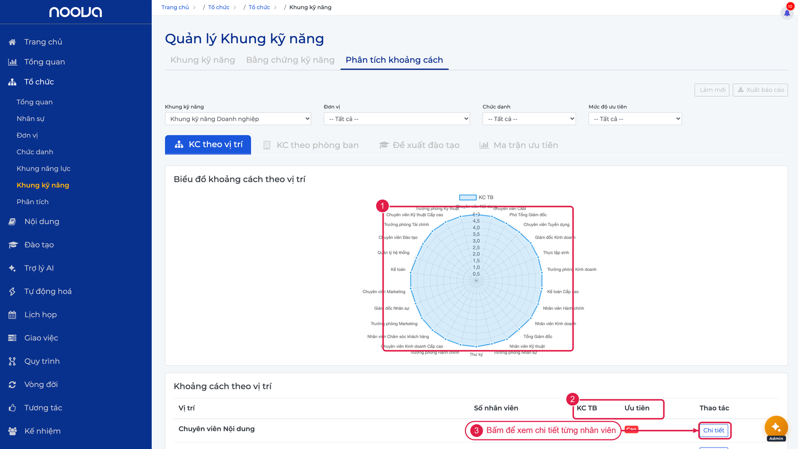Click the Đào tạo graduation cap icon
Image resolution: width=798 pixels, height=449 pixels.
pos(12,245)
